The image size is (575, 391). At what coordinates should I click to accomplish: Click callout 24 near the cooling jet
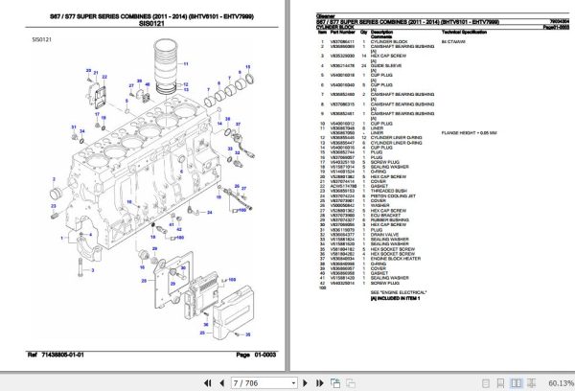[209, 213]
